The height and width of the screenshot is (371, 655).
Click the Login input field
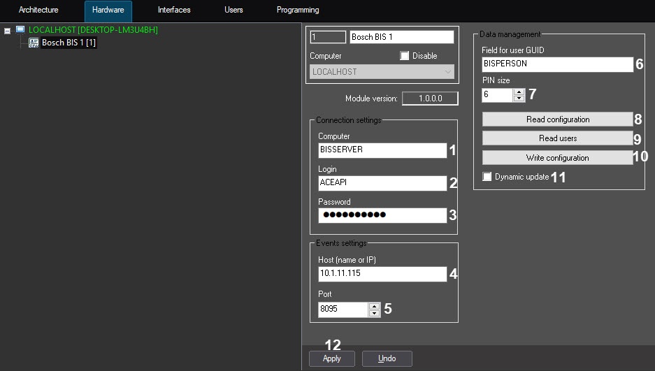click(381, 183)
